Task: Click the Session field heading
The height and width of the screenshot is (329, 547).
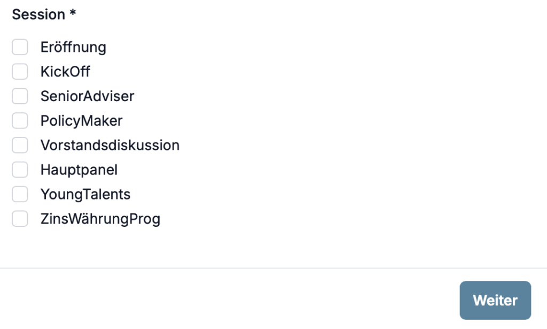Action: pos(38,15)
